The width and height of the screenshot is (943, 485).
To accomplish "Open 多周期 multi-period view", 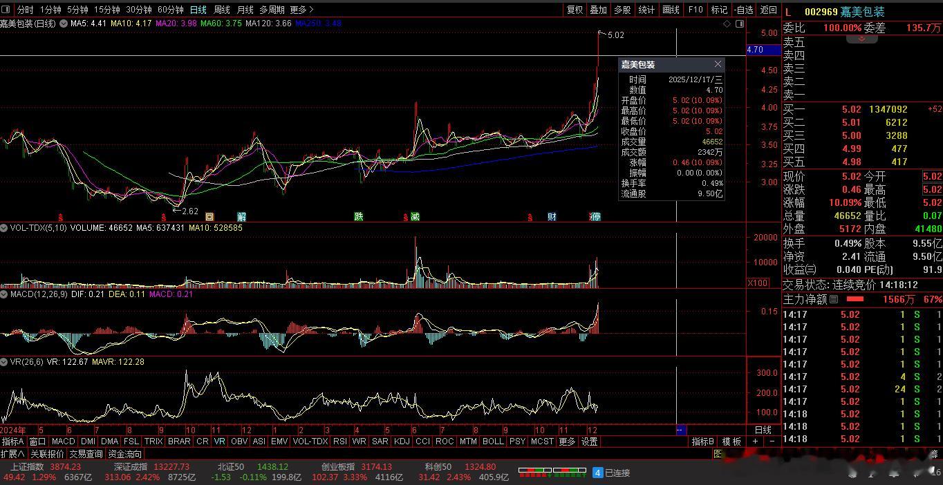I will click(272, 10).
